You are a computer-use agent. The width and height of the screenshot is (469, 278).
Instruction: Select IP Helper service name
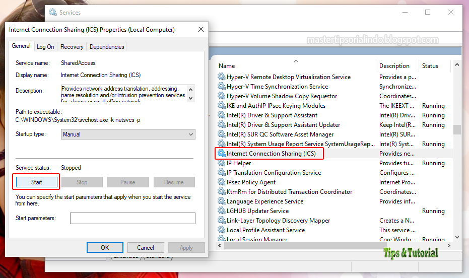pyautogui.click(x=239, y=163)
